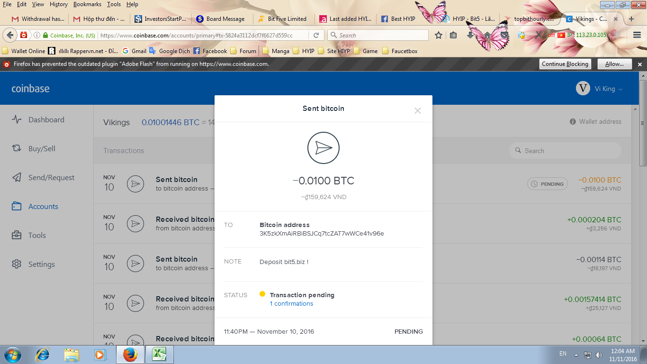Click the 1 confirmations link
The height and width of the screenshot is (364, 647).
click(x=291, y=304)
